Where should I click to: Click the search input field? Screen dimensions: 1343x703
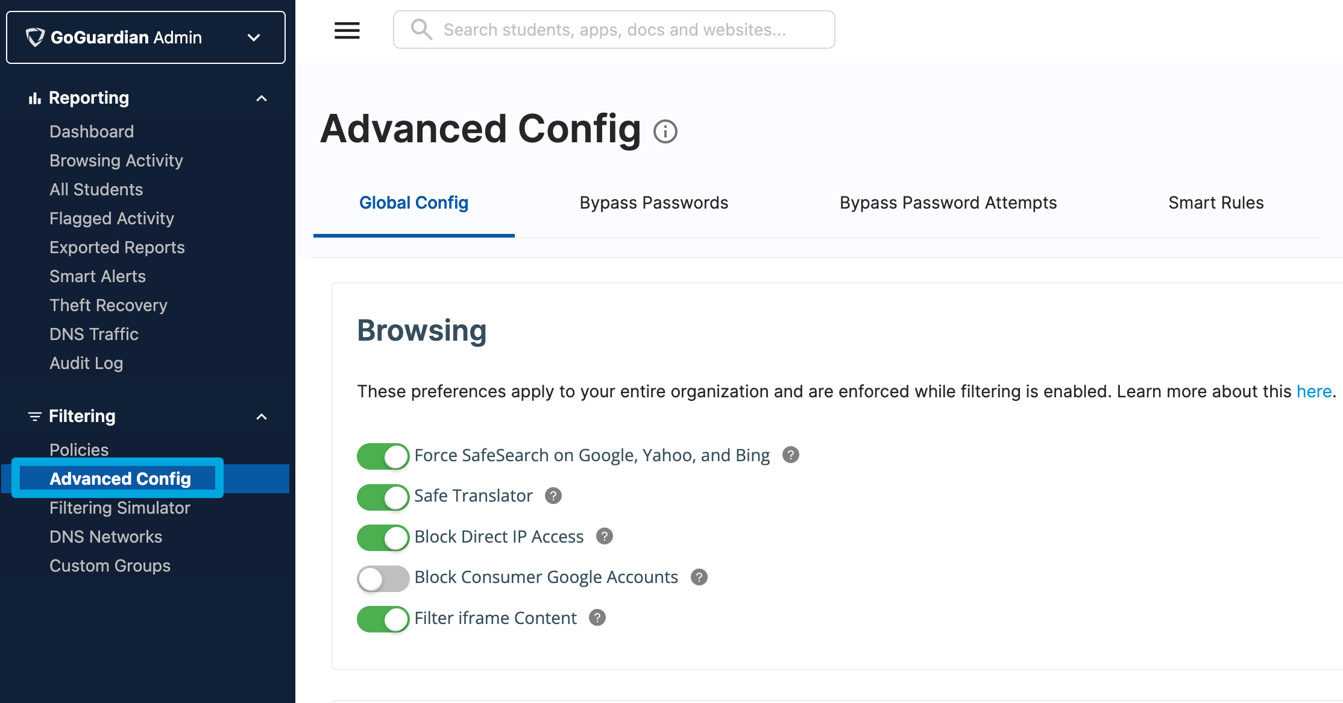tap(615, 28)
